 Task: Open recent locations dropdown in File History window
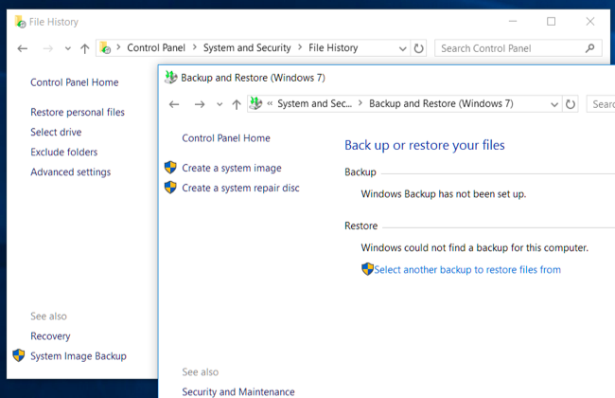click(x=68, y=48)
